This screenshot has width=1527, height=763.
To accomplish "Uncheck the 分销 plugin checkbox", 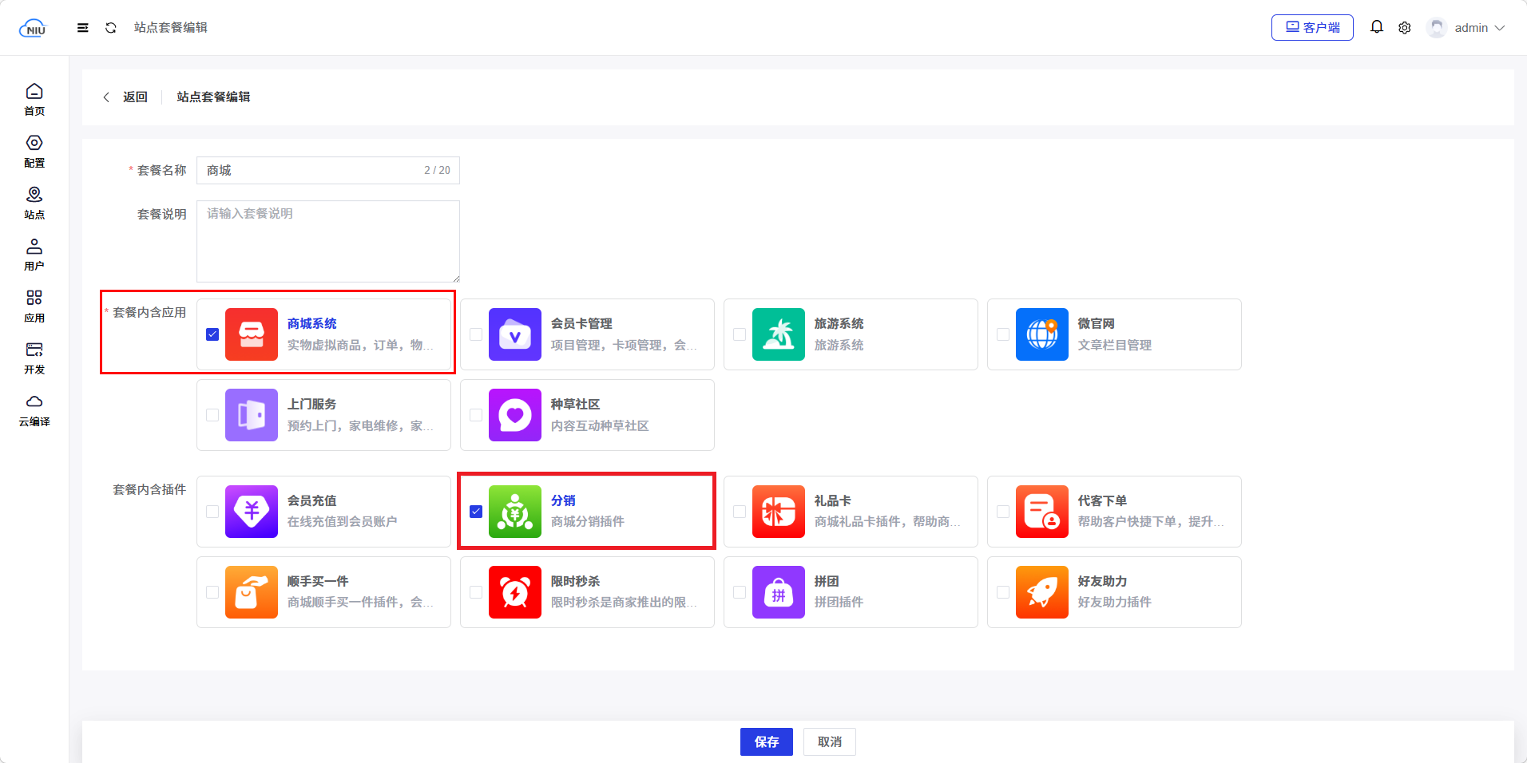I will [476, 512].
